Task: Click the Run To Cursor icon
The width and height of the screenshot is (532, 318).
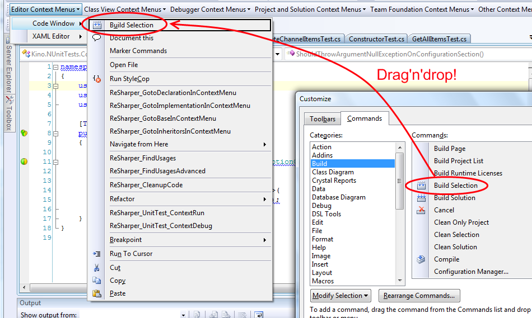Action: [97, 254]
